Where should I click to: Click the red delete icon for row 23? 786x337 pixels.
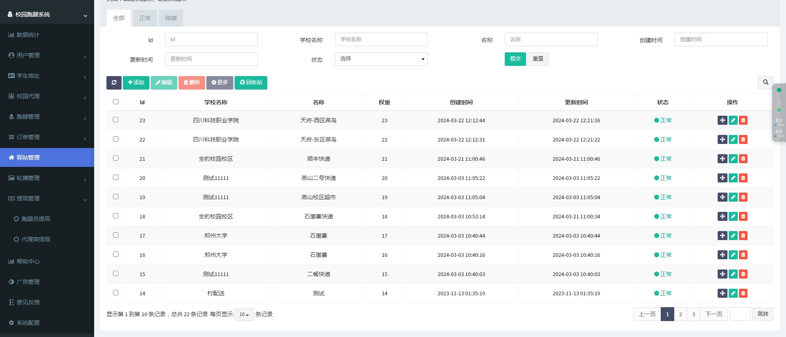point(743,120)
